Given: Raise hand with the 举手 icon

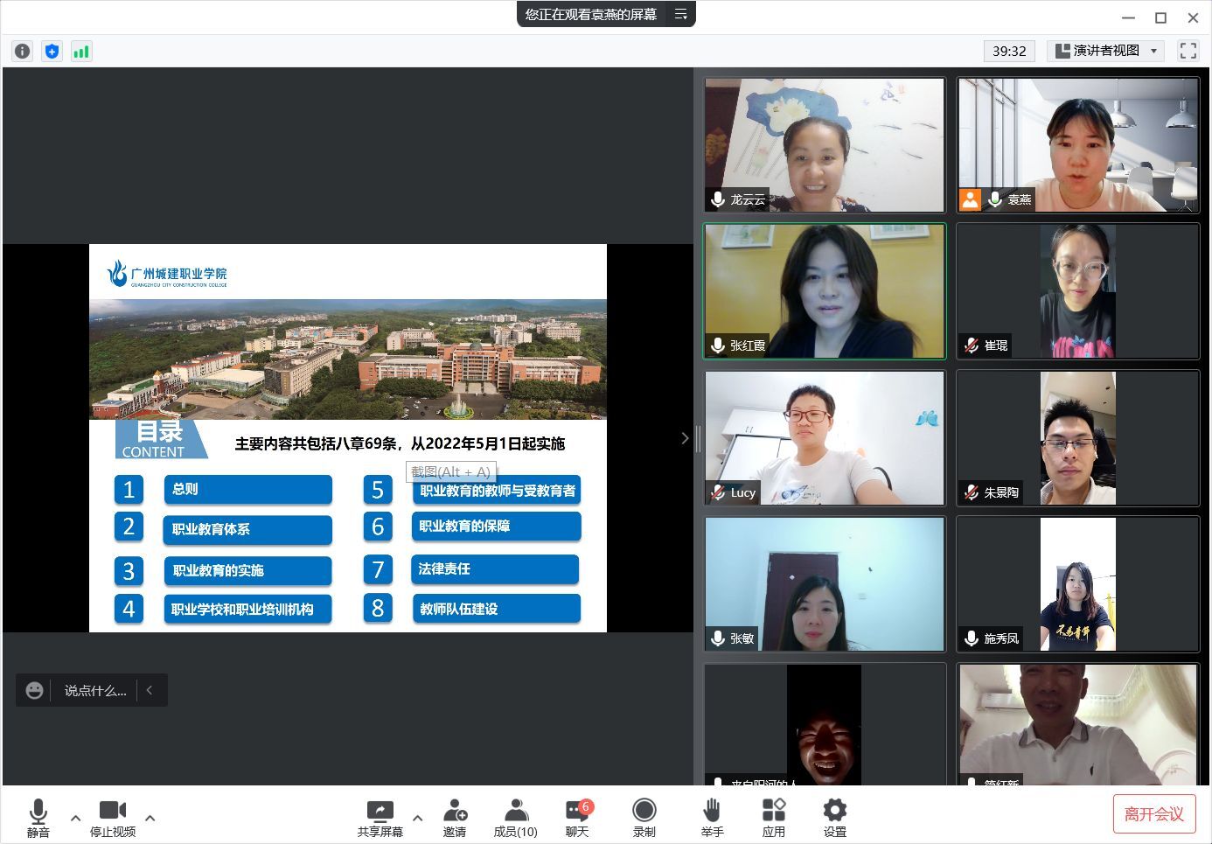Looking at the screenshot, I should 712,818.
